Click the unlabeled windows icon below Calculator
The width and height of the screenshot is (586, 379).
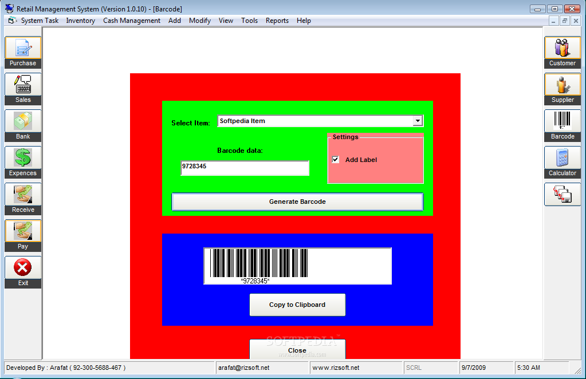563,194
